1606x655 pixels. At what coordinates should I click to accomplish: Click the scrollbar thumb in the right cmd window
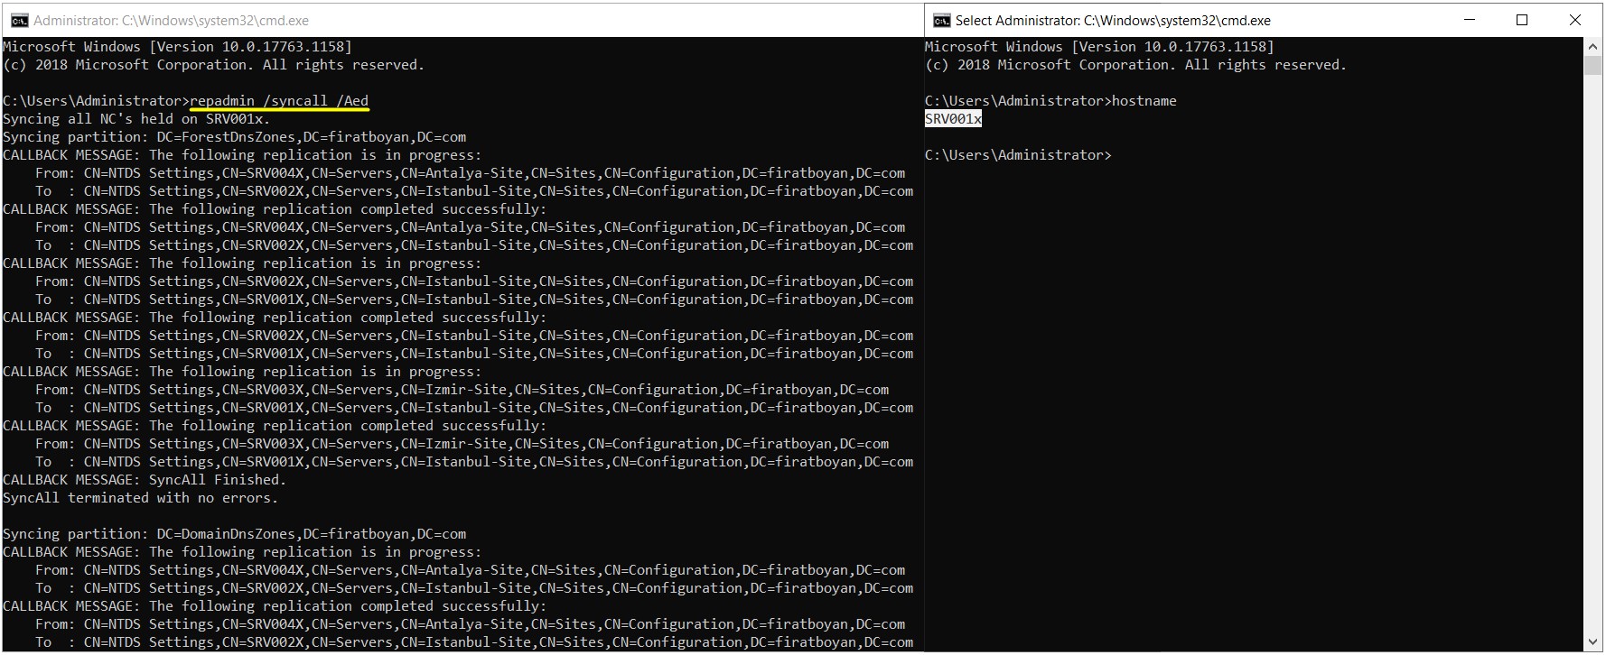click(1592, 65)
